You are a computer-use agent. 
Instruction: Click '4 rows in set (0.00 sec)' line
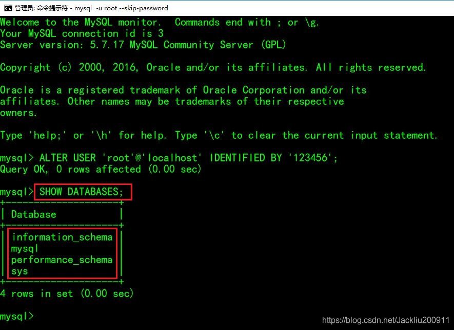pyautogui.click(x=67, y=294)
